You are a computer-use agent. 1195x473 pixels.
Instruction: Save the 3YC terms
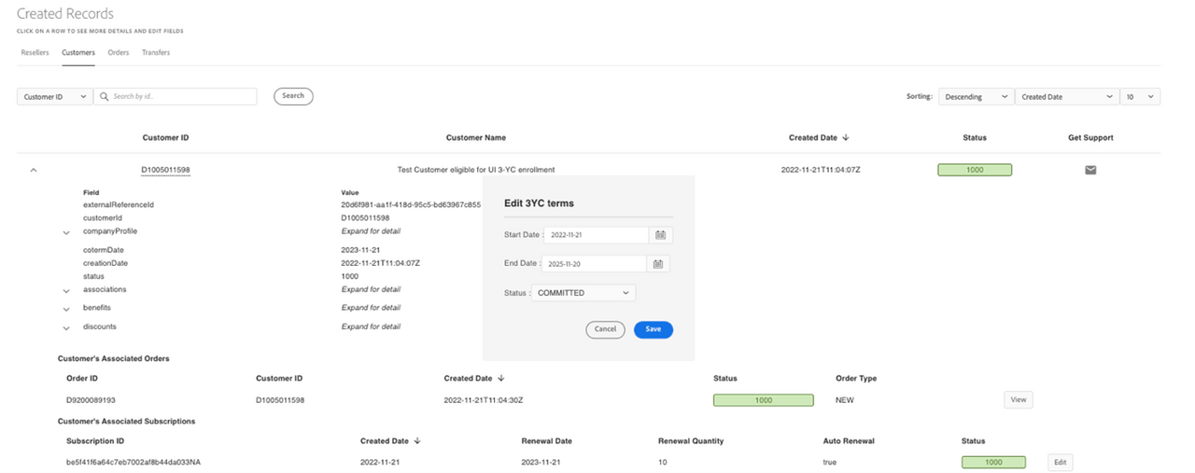click(x=653, y=329)
